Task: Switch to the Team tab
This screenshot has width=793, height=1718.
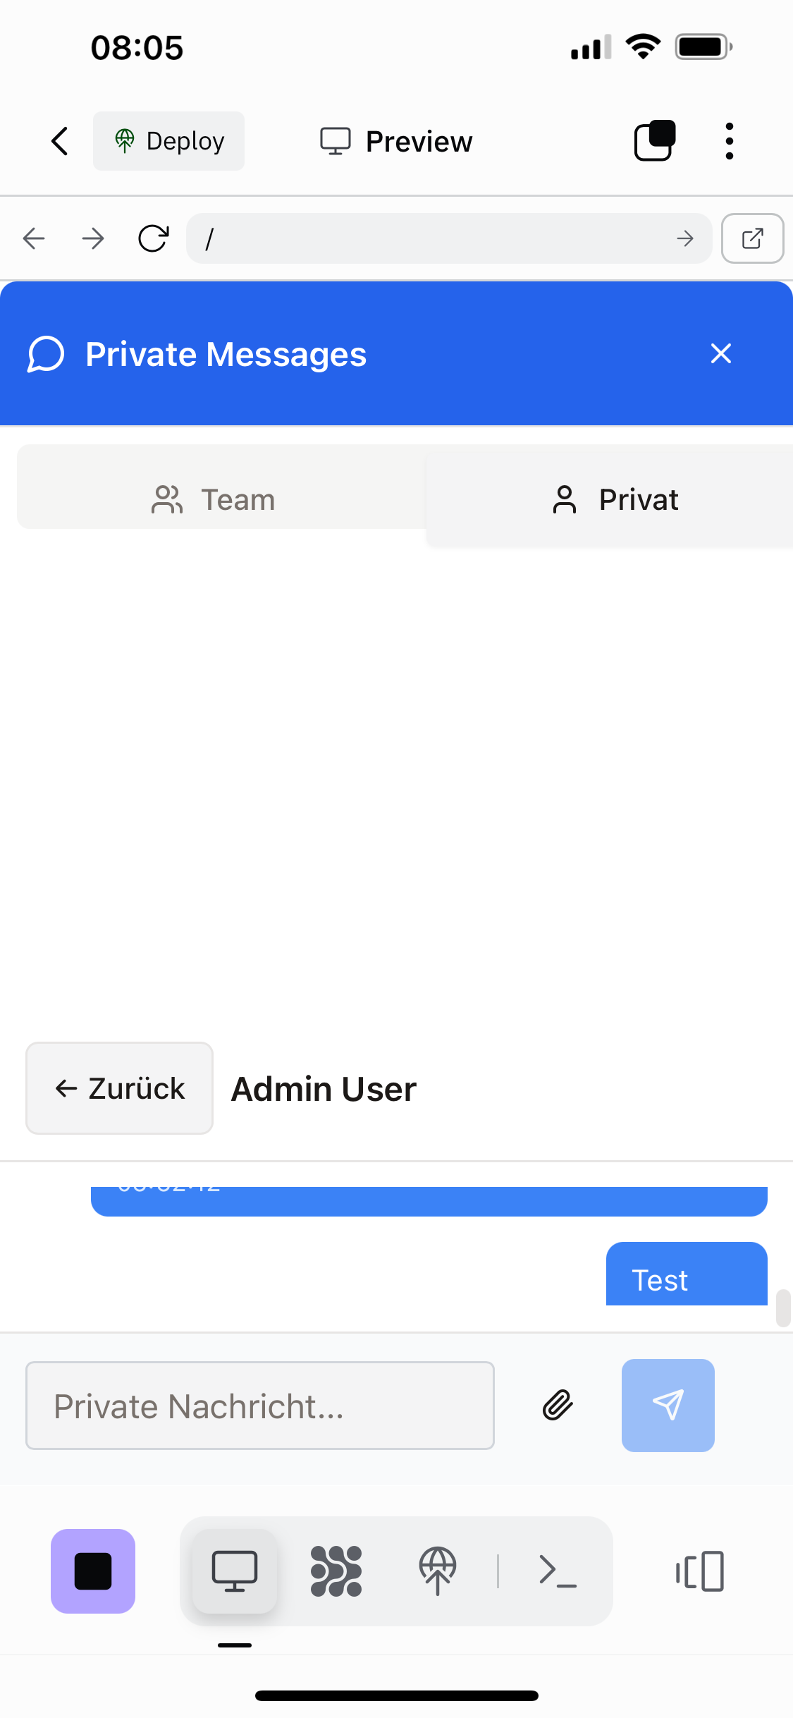Action: 214,499
